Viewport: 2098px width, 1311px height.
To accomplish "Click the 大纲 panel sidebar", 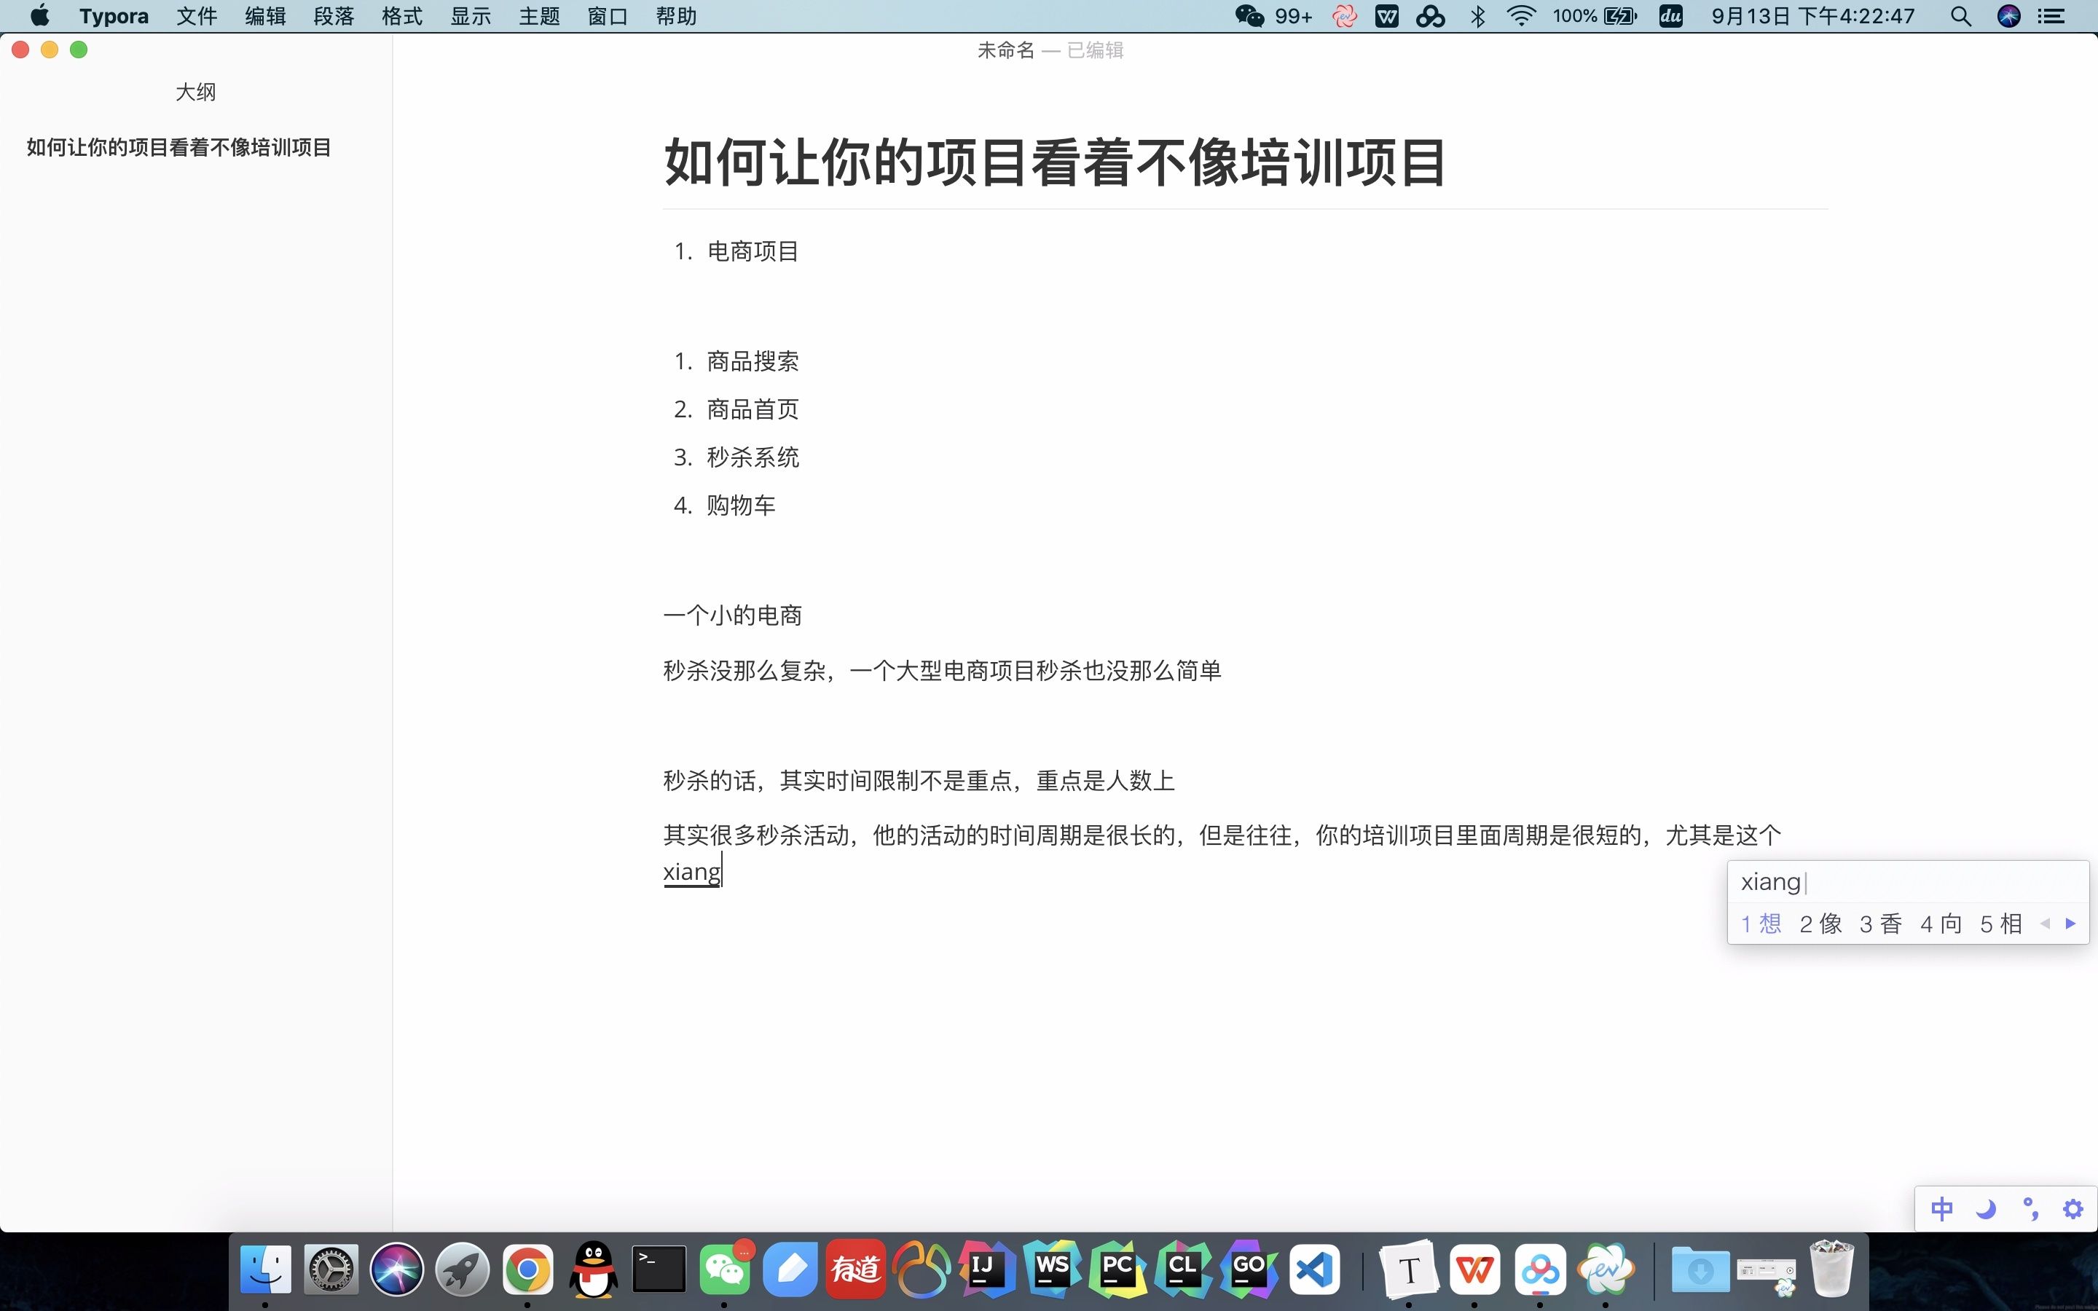I will [193, 90].
